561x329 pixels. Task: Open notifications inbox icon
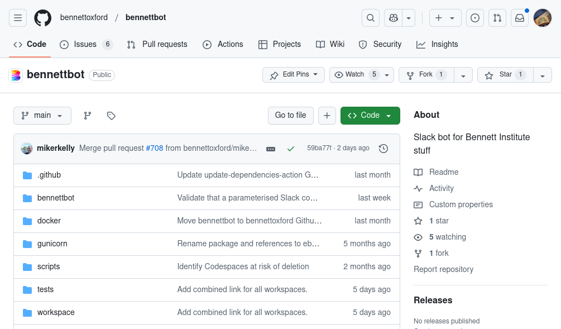[x=520, y=18]
